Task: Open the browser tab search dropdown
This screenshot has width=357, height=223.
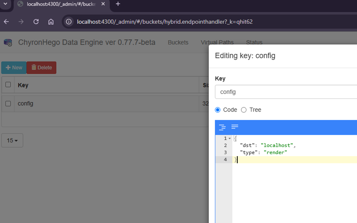Action: (5, 4)
